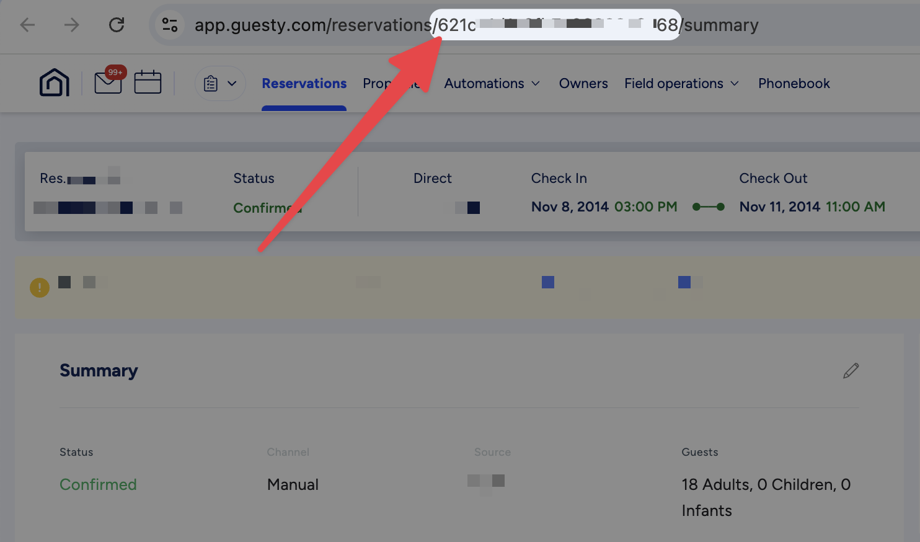This screenshot has height=542, width=920.
Task: Click the Check Out date Nov 11, 2014
Action: click(x=779, y=207)
